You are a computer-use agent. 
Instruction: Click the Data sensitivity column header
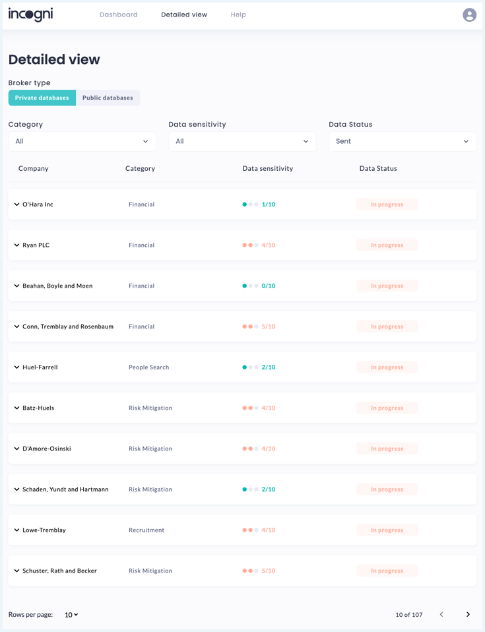point(268,168)
